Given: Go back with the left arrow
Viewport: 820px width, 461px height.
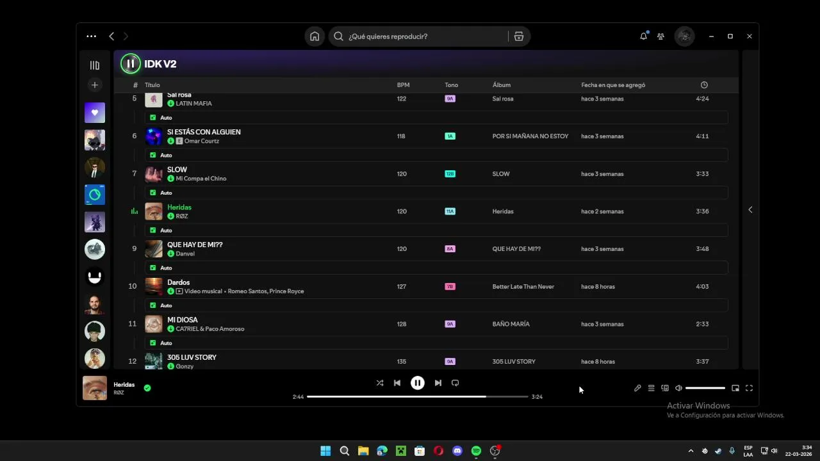Looking at the screenshot, I should coord(111,36).
